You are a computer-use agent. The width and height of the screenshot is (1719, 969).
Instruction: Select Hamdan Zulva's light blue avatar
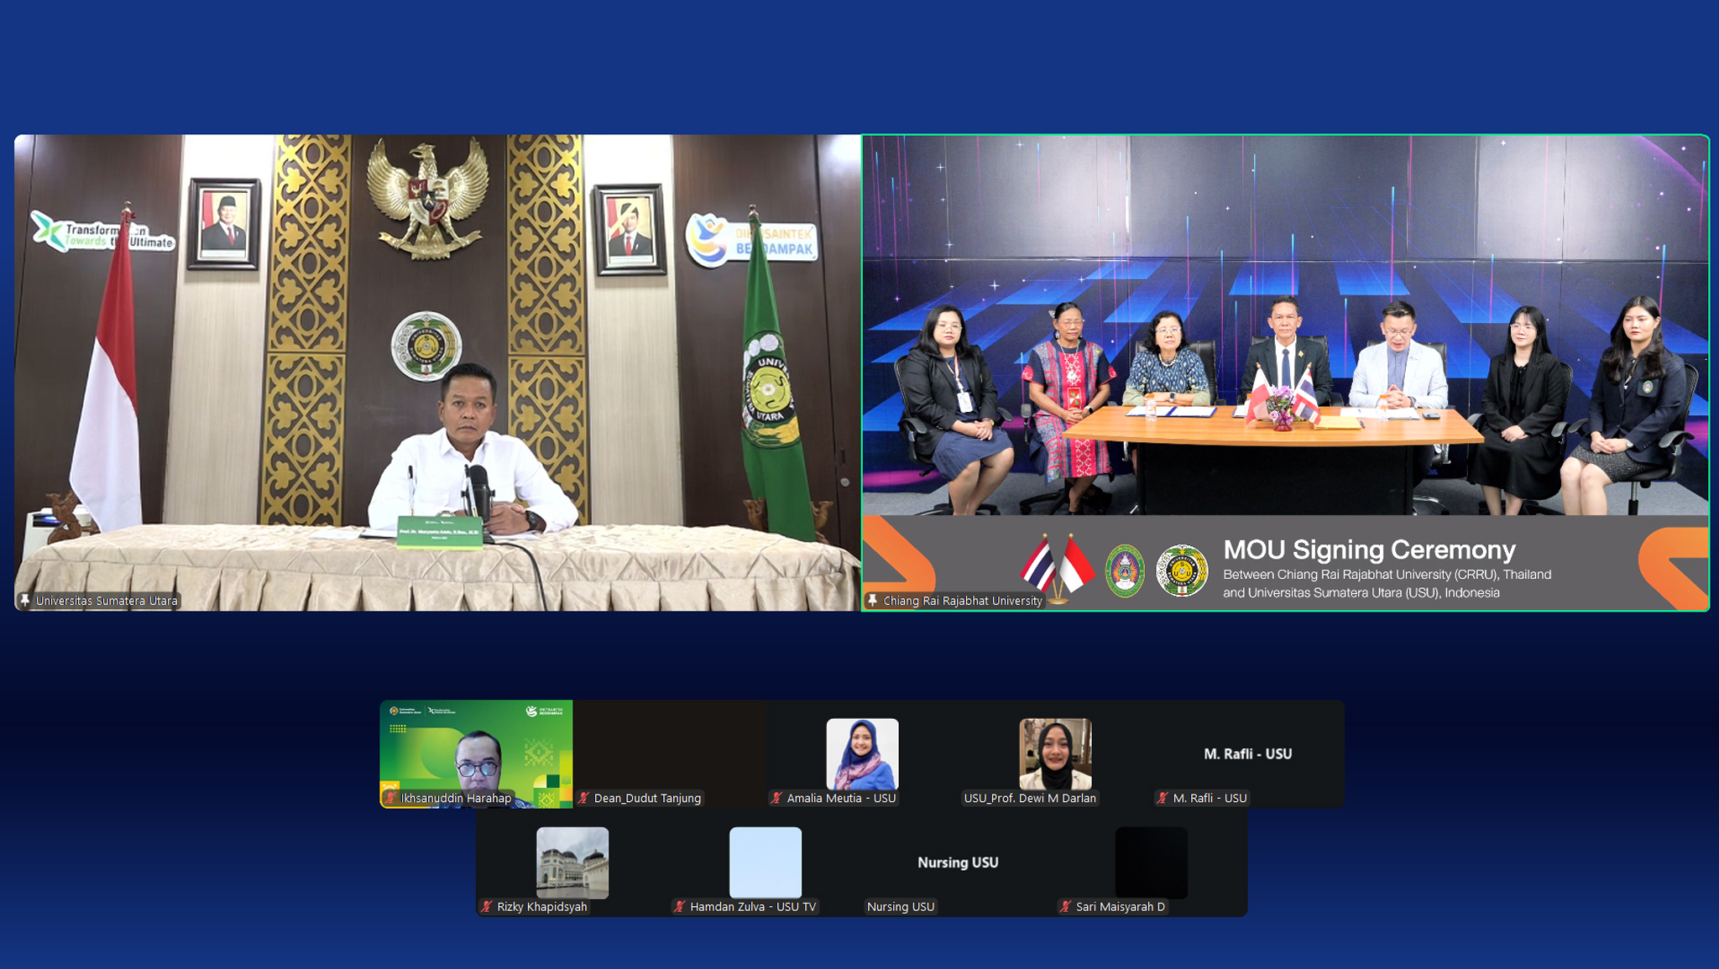(765, 862)
